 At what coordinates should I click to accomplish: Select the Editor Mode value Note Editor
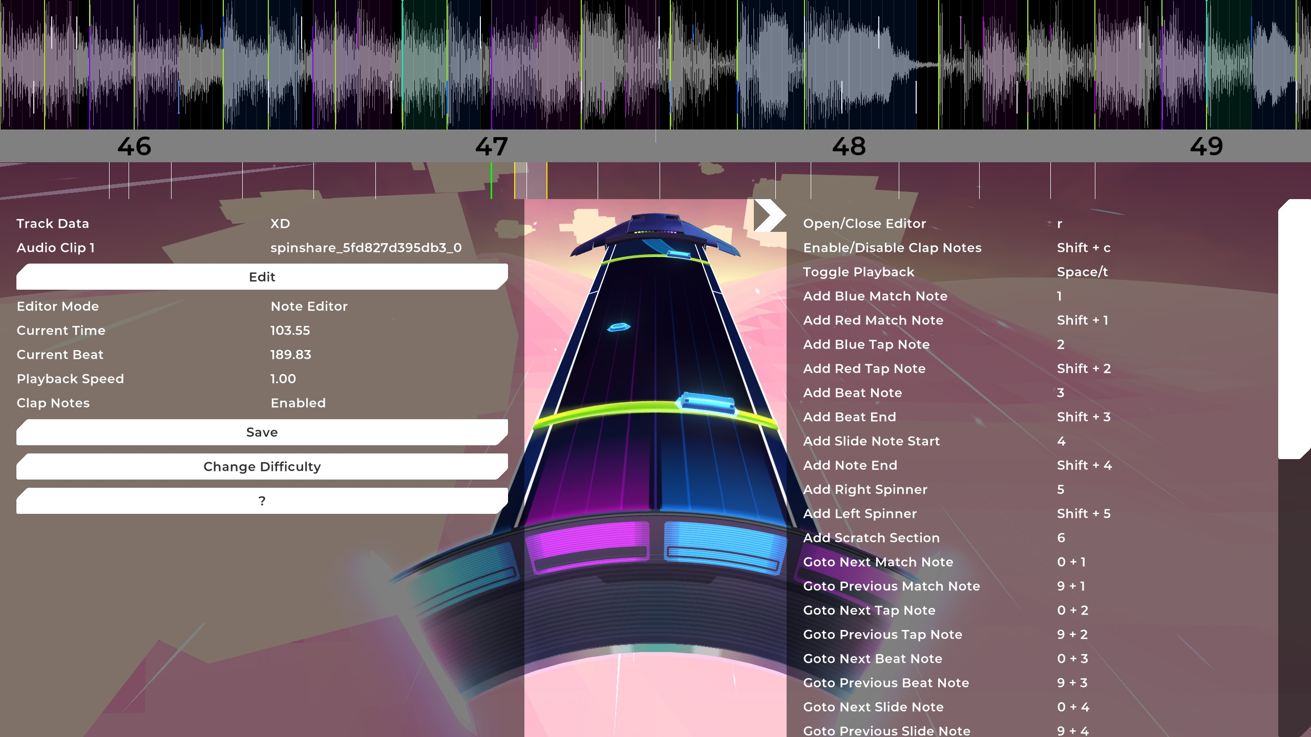pos(309,307)
